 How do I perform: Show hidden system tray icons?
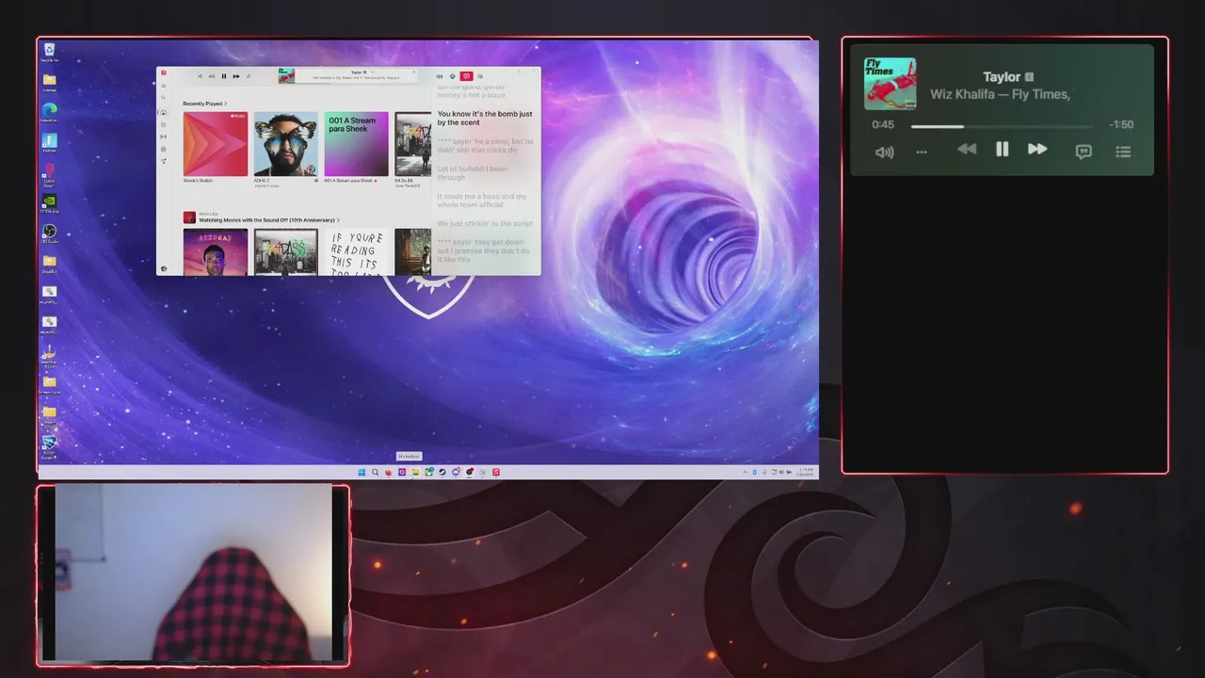click(745, 472)
